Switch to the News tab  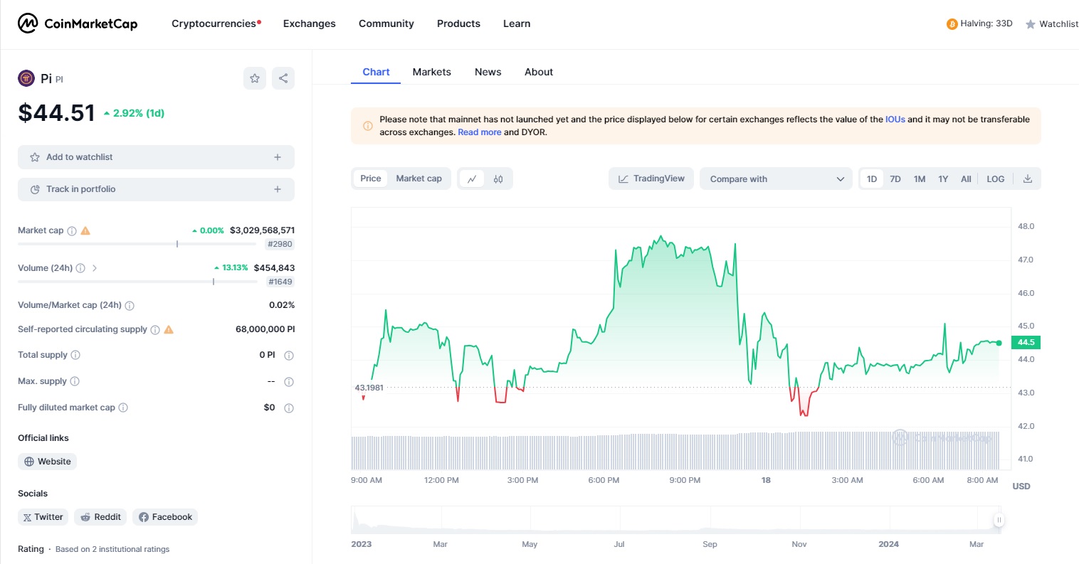488,72
